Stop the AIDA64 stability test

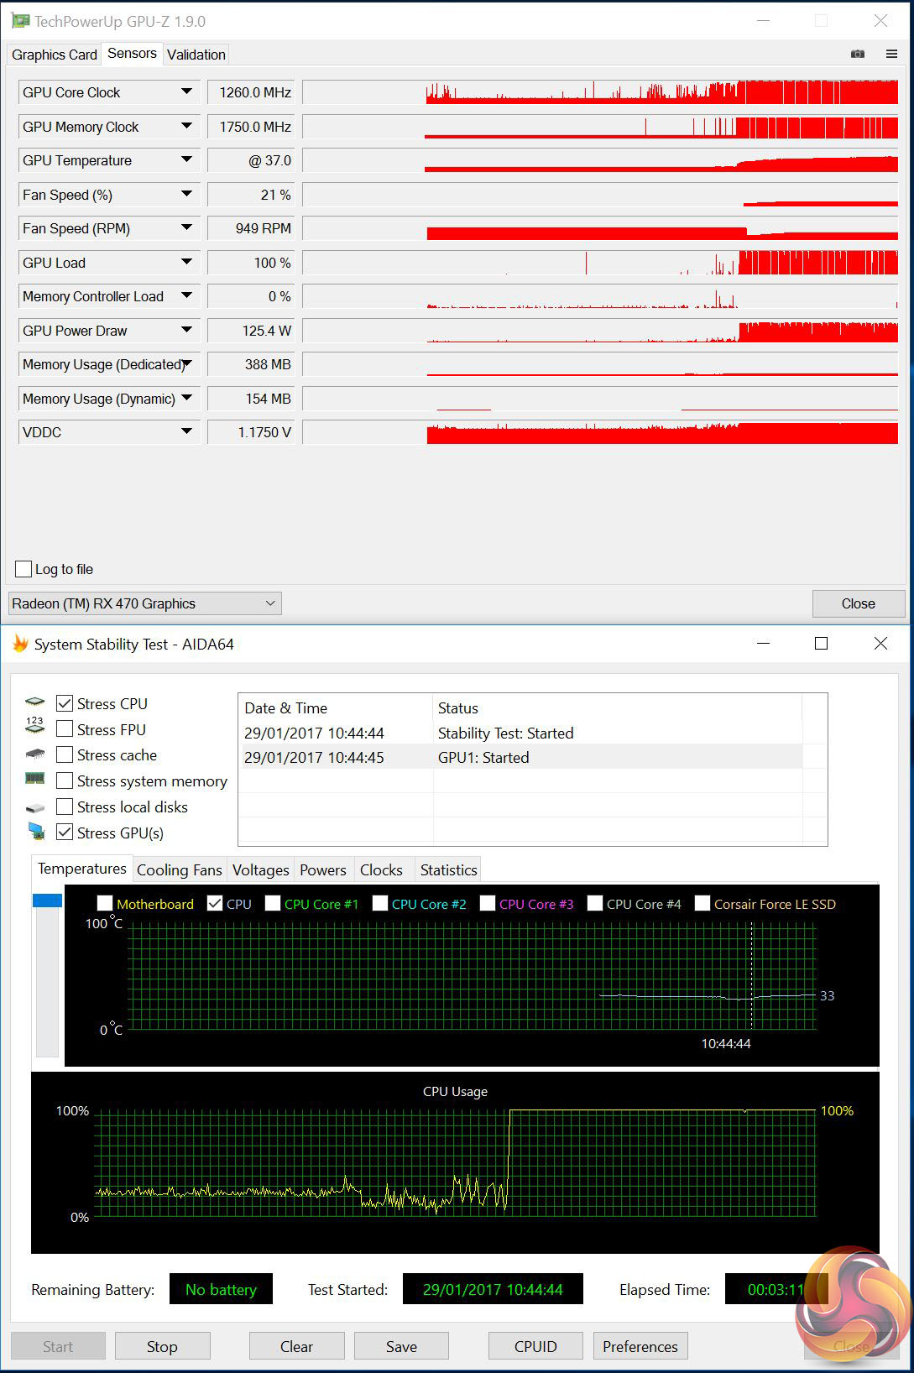(x=162, y=1346)
